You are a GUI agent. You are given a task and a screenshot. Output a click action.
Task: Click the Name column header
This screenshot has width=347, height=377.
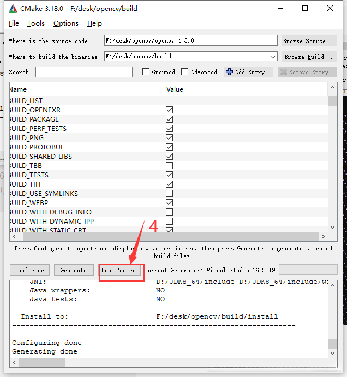[x=87, y=89]
